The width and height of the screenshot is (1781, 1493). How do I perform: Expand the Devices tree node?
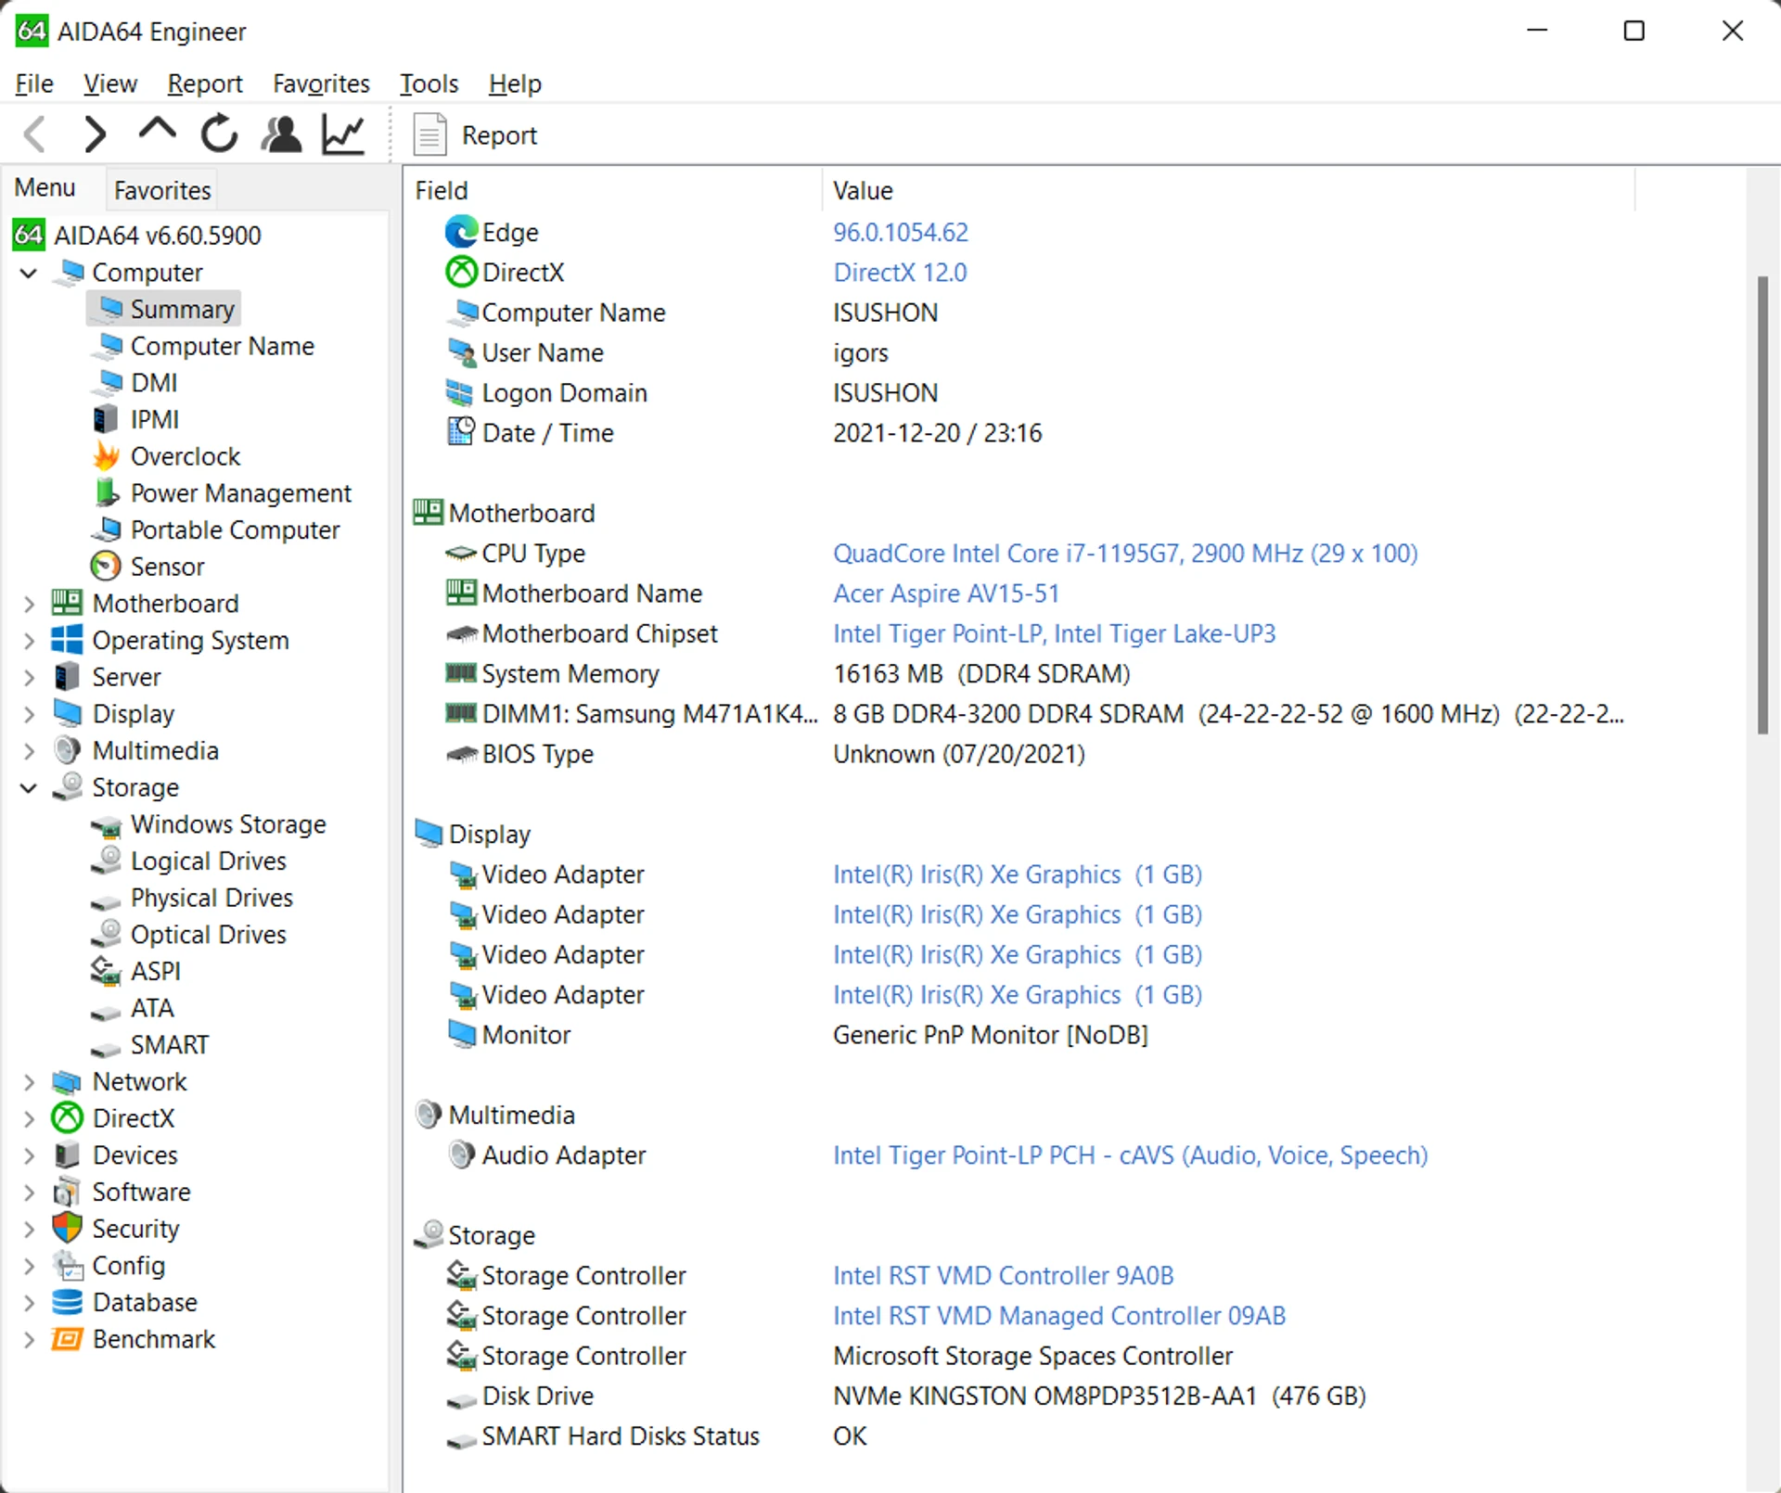click(29, 1155)
